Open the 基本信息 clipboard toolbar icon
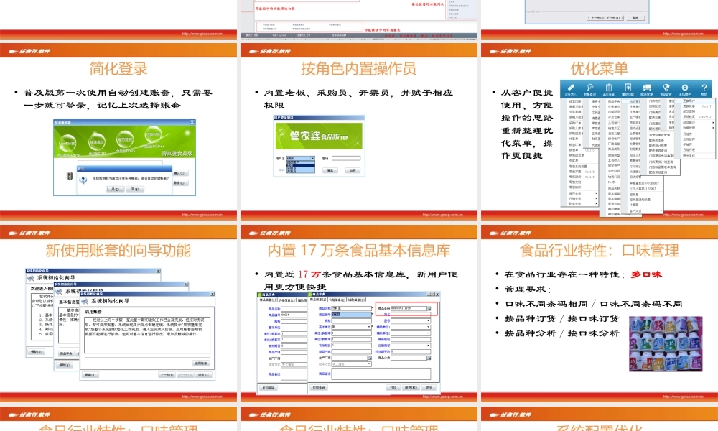The width and height of the screenshot is (718, 431). (x=609, y=87)
